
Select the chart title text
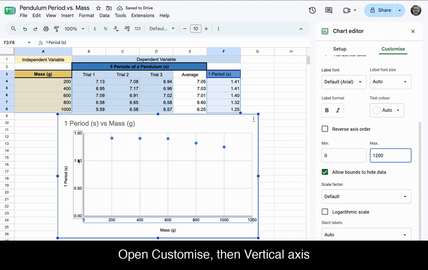click(x=99, y=123)
